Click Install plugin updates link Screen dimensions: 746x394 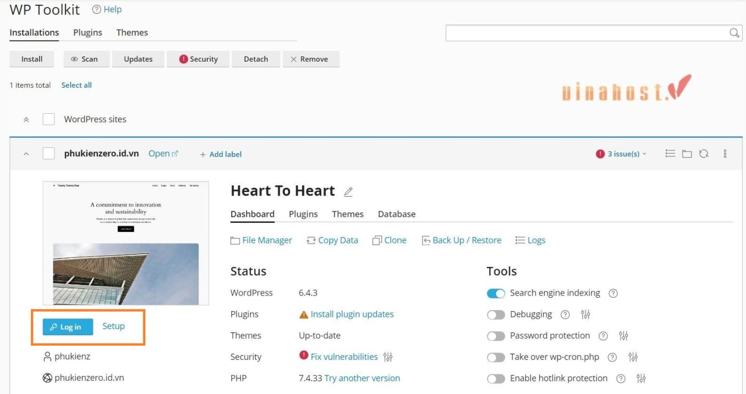click(x=352, y=314)
